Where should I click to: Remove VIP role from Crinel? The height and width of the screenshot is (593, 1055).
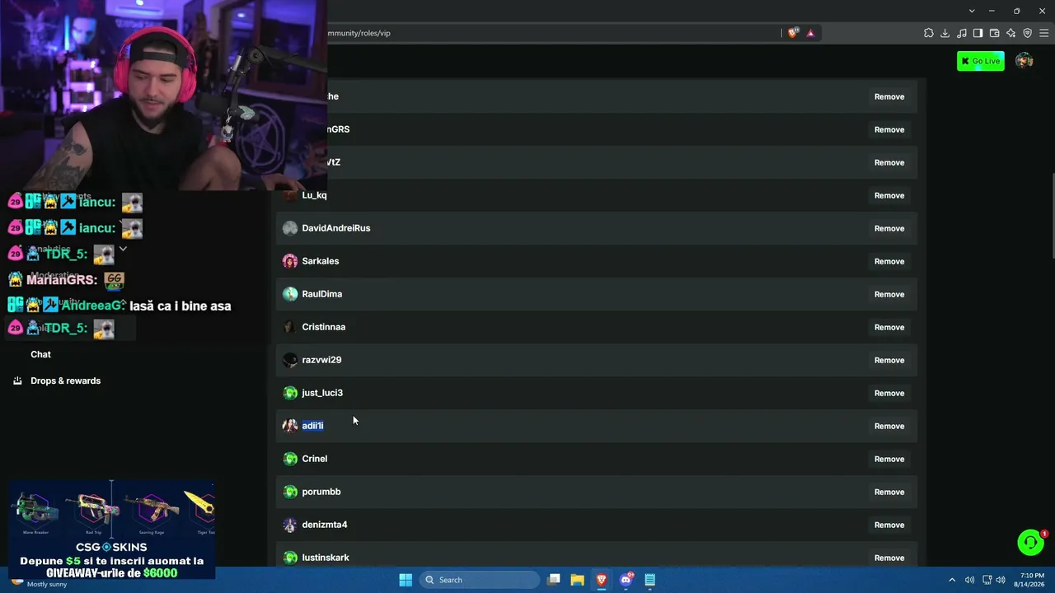889,459
